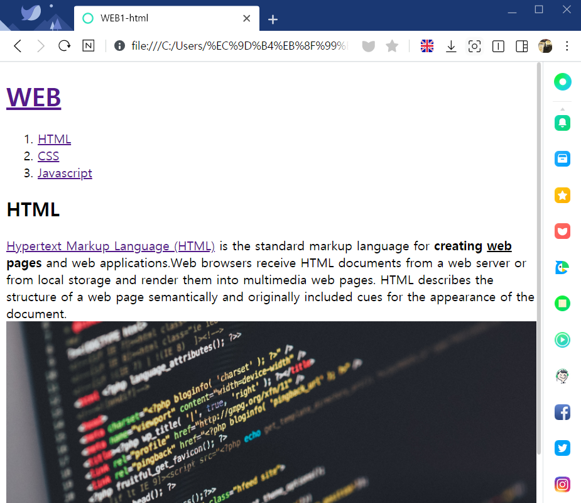This screenshot has width=581, height=503.
Task: Open the green bell notifications sidebar icon
Action: tap(563, 123)
